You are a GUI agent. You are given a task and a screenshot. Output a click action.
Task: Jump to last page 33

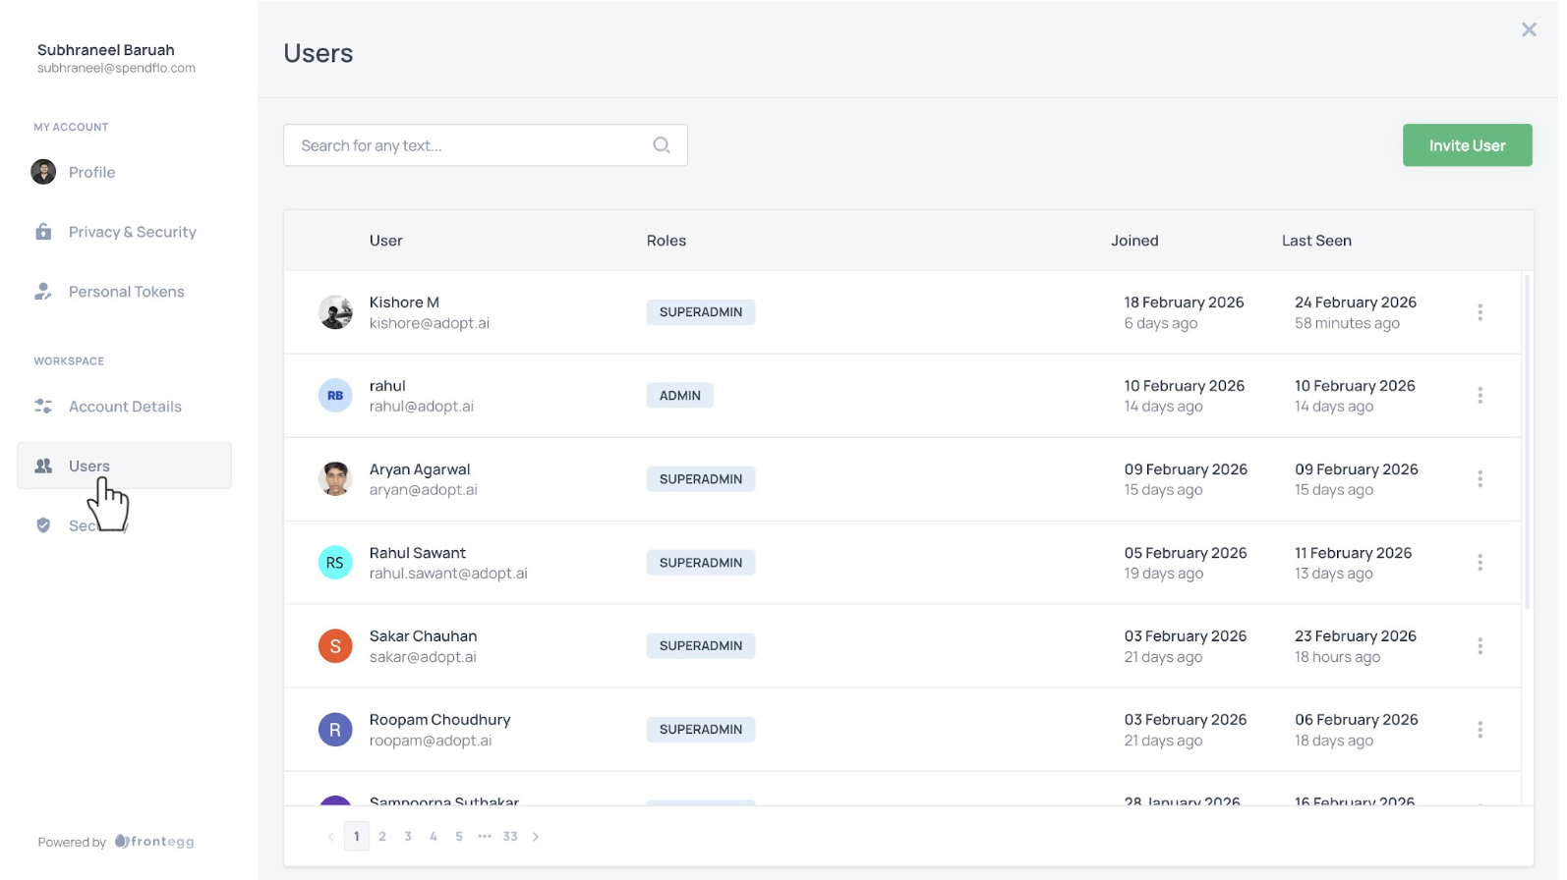coord(510,837)
